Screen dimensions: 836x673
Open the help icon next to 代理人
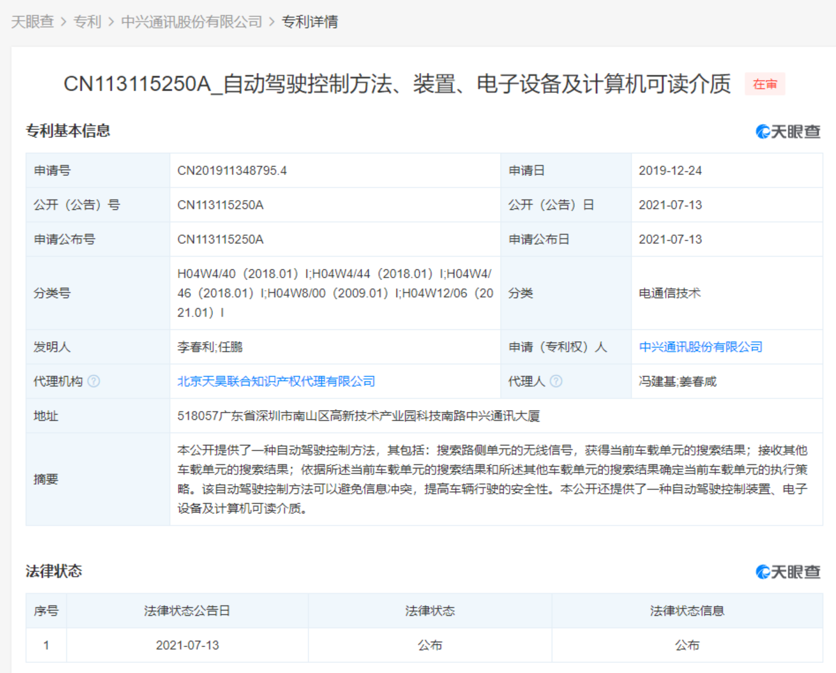[556, 381]
